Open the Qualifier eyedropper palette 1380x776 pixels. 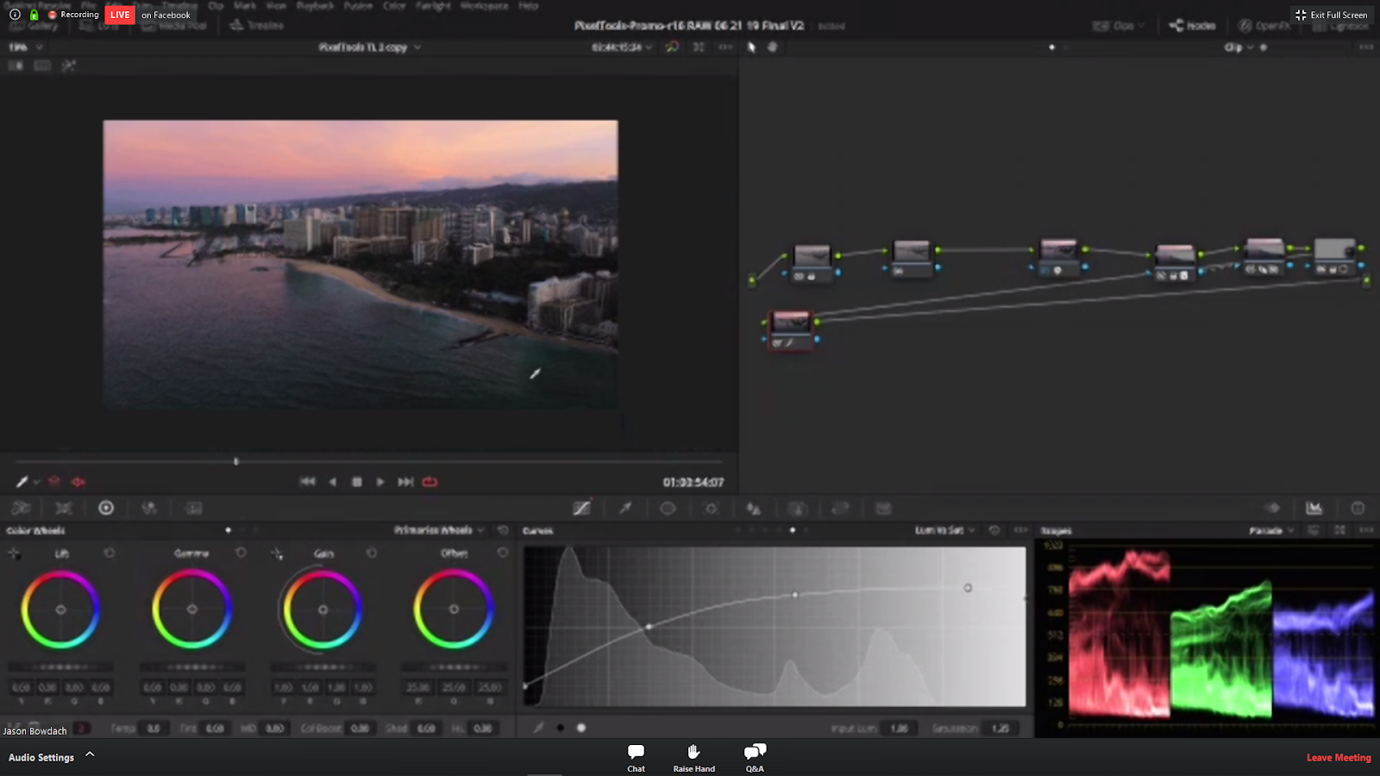[625, 509]
